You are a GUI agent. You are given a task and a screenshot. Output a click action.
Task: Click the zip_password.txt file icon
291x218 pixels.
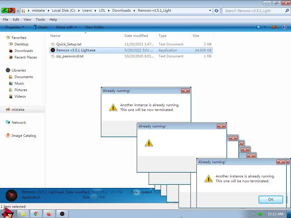click(x=53, y=56)
